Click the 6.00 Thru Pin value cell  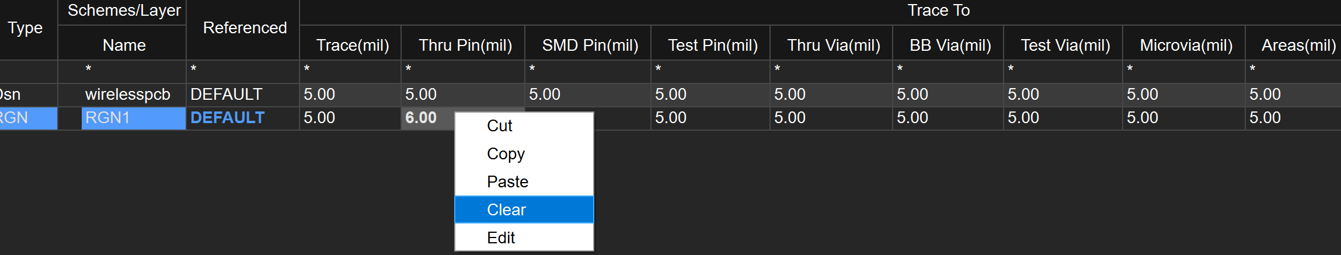pyautogui.click(x=421, y=118)
